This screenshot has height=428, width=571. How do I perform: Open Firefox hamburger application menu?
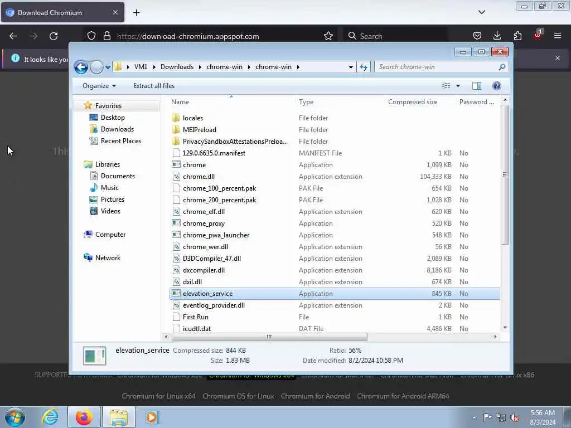click(x=557, y=36)
